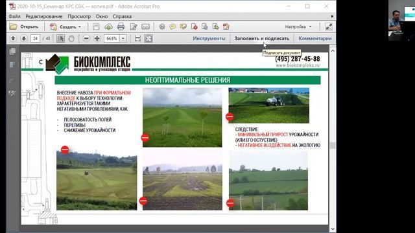Click the zoom value field 64,6%

[x=112, y=39]
